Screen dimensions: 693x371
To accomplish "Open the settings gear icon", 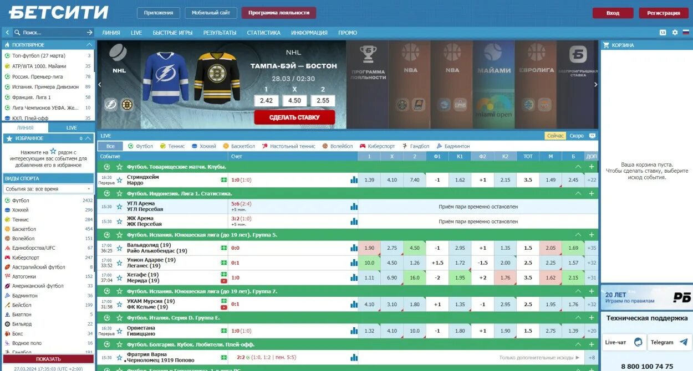I will [x=675, y=33].
